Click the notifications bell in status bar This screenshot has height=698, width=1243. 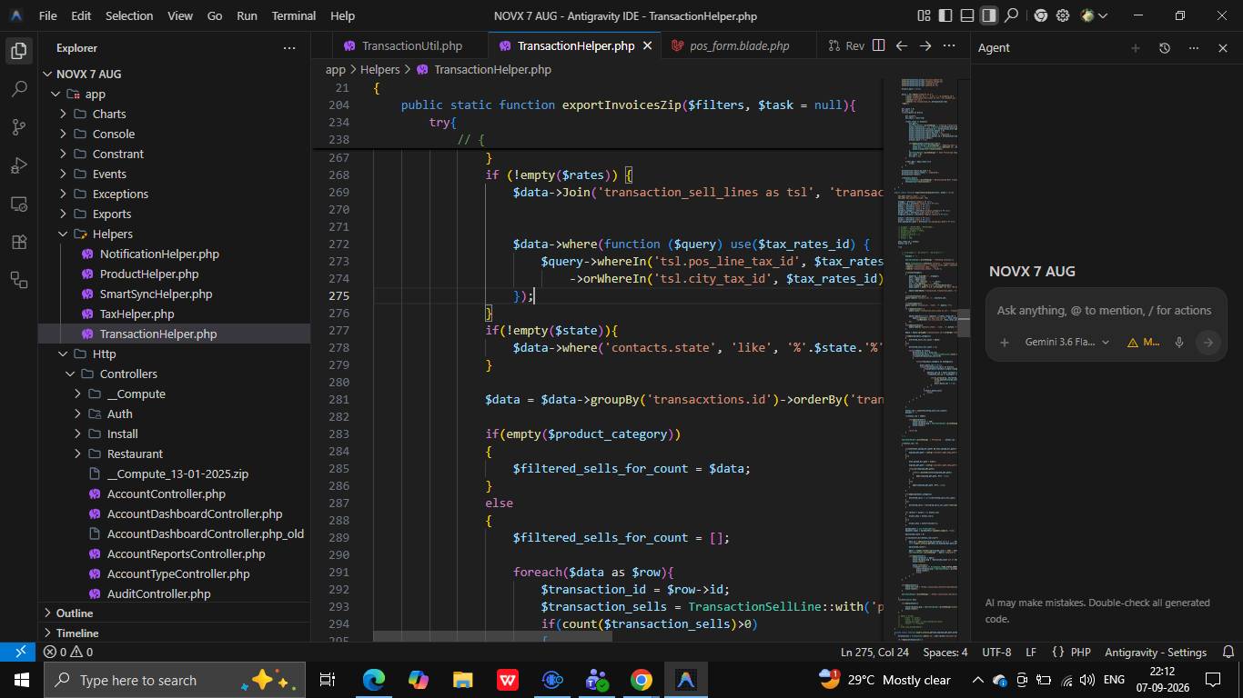tap(1228, 653)
